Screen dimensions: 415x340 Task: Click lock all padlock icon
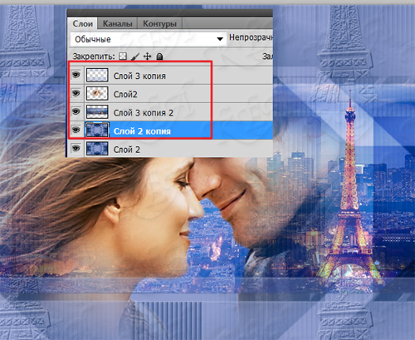click(x=159, y=57)
